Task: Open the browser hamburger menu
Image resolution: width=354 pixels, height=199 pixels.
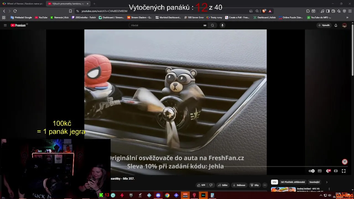Action: [x=350, y=11]
